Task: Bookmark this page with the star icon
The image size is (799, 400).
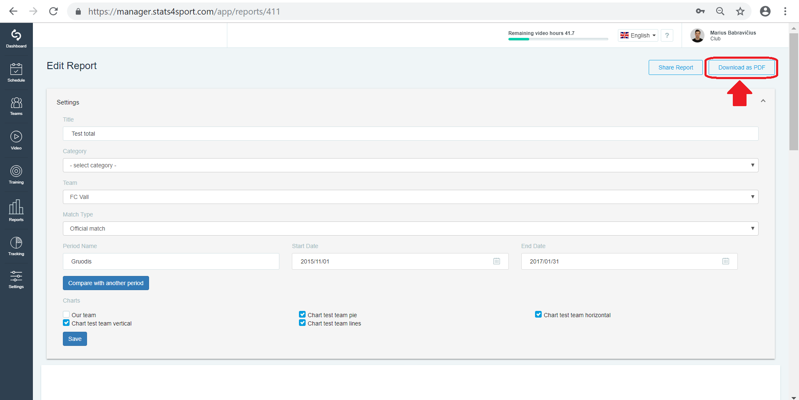Action: click(x=740, y=11)
